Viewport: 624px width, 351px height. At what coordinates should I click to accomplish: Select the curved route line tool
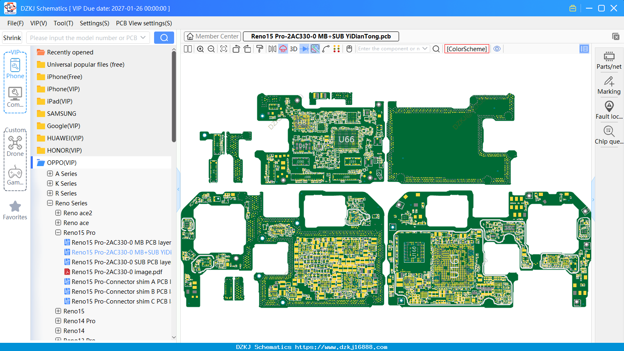coord(326,49)
